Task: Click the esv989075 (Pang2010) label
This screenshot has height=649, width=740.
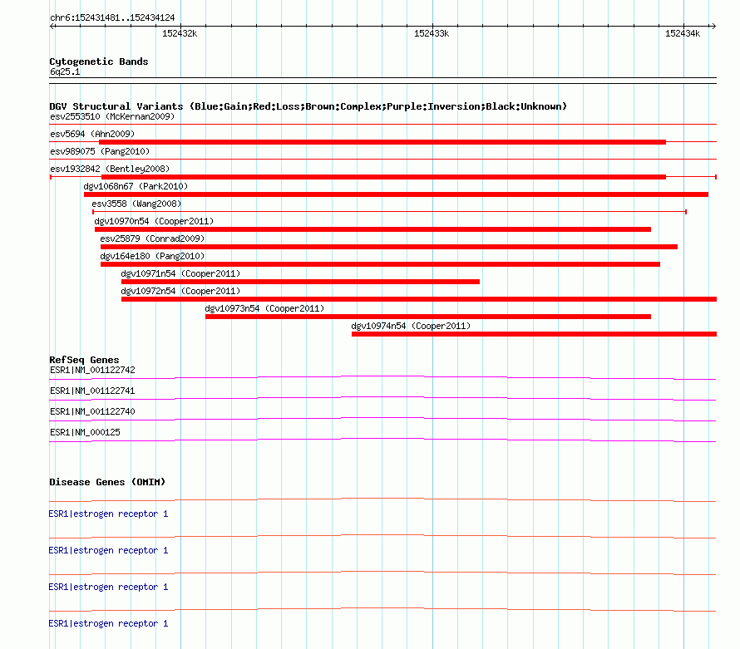Action: tap(100, 151)
